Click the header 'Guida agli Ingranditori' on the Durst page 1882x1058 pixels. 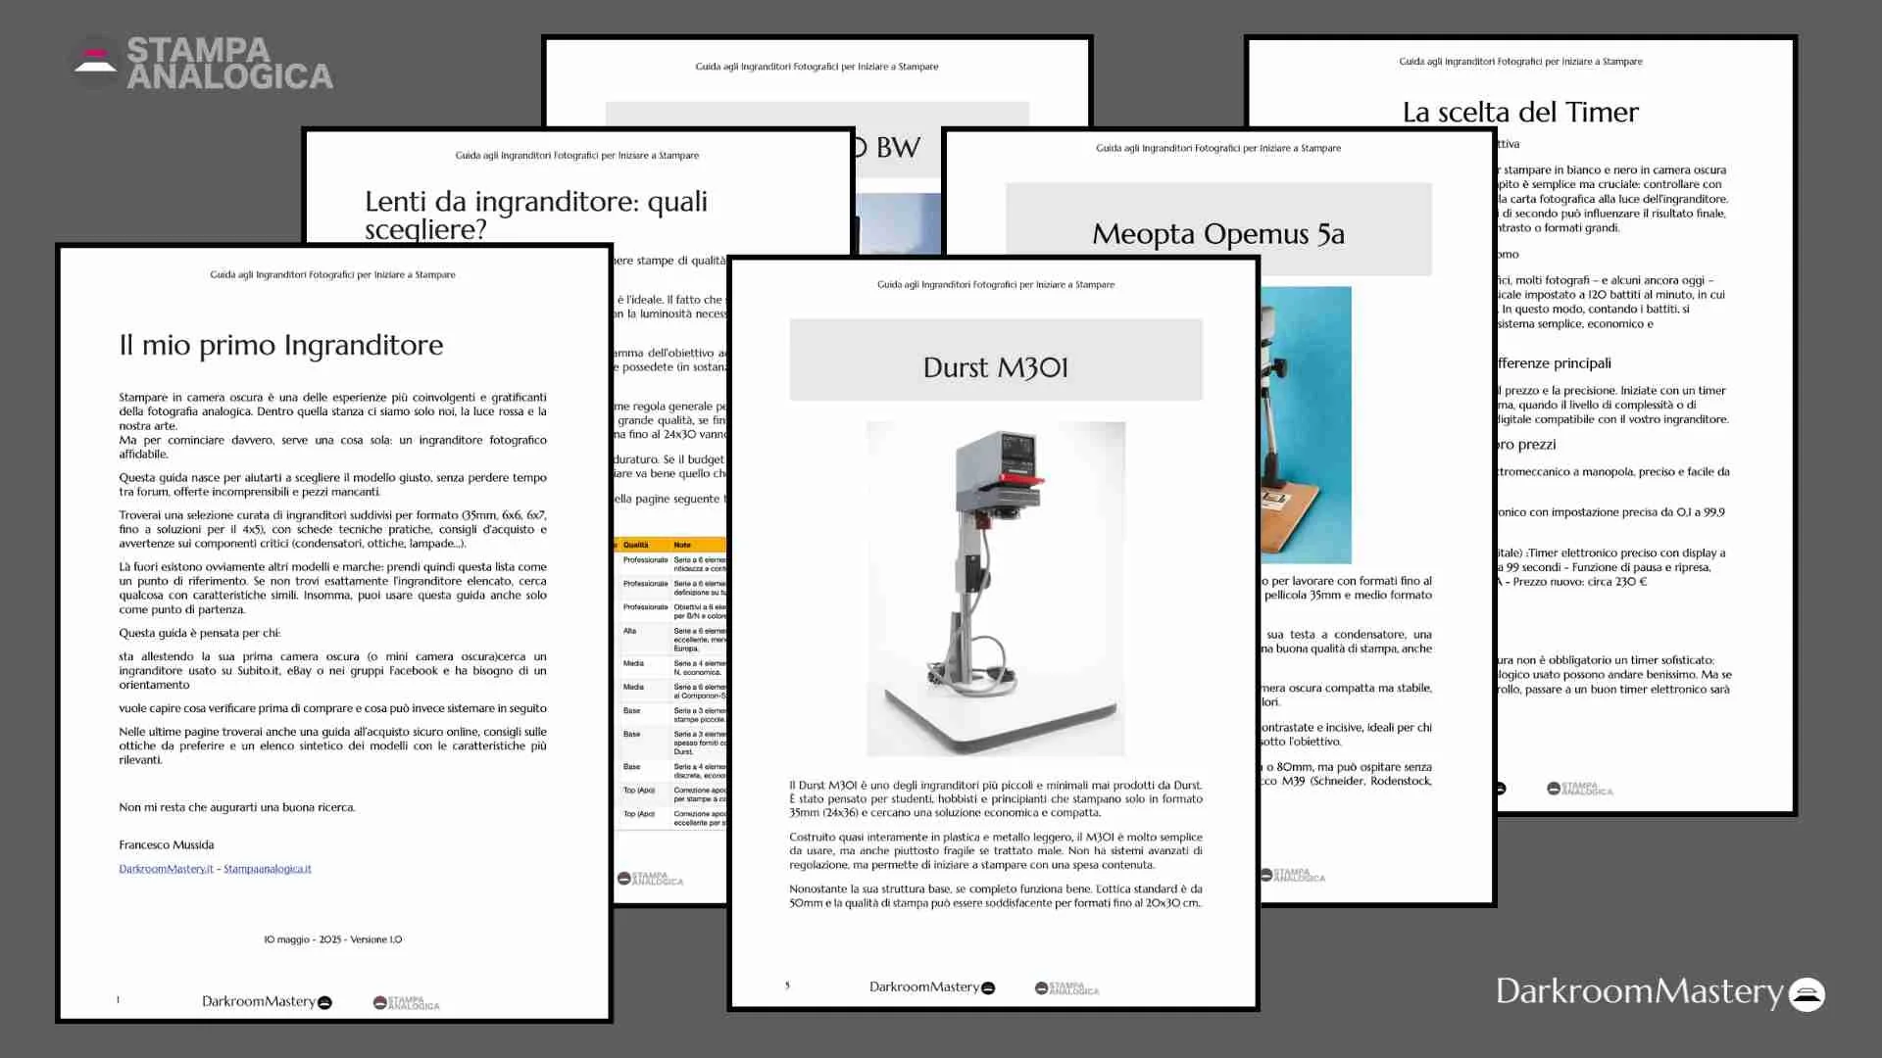point(995,284)
